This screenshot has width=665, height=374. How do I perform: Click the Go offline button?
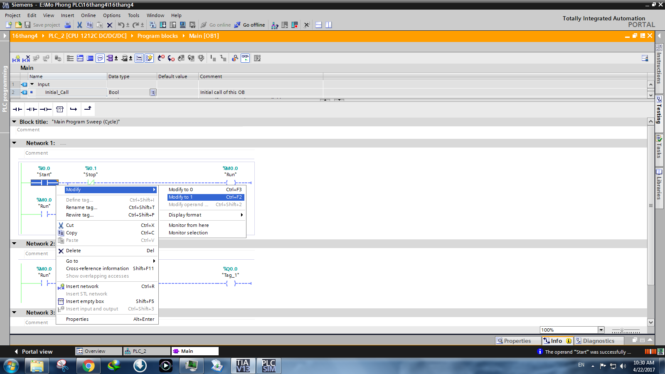click(249, 25)
